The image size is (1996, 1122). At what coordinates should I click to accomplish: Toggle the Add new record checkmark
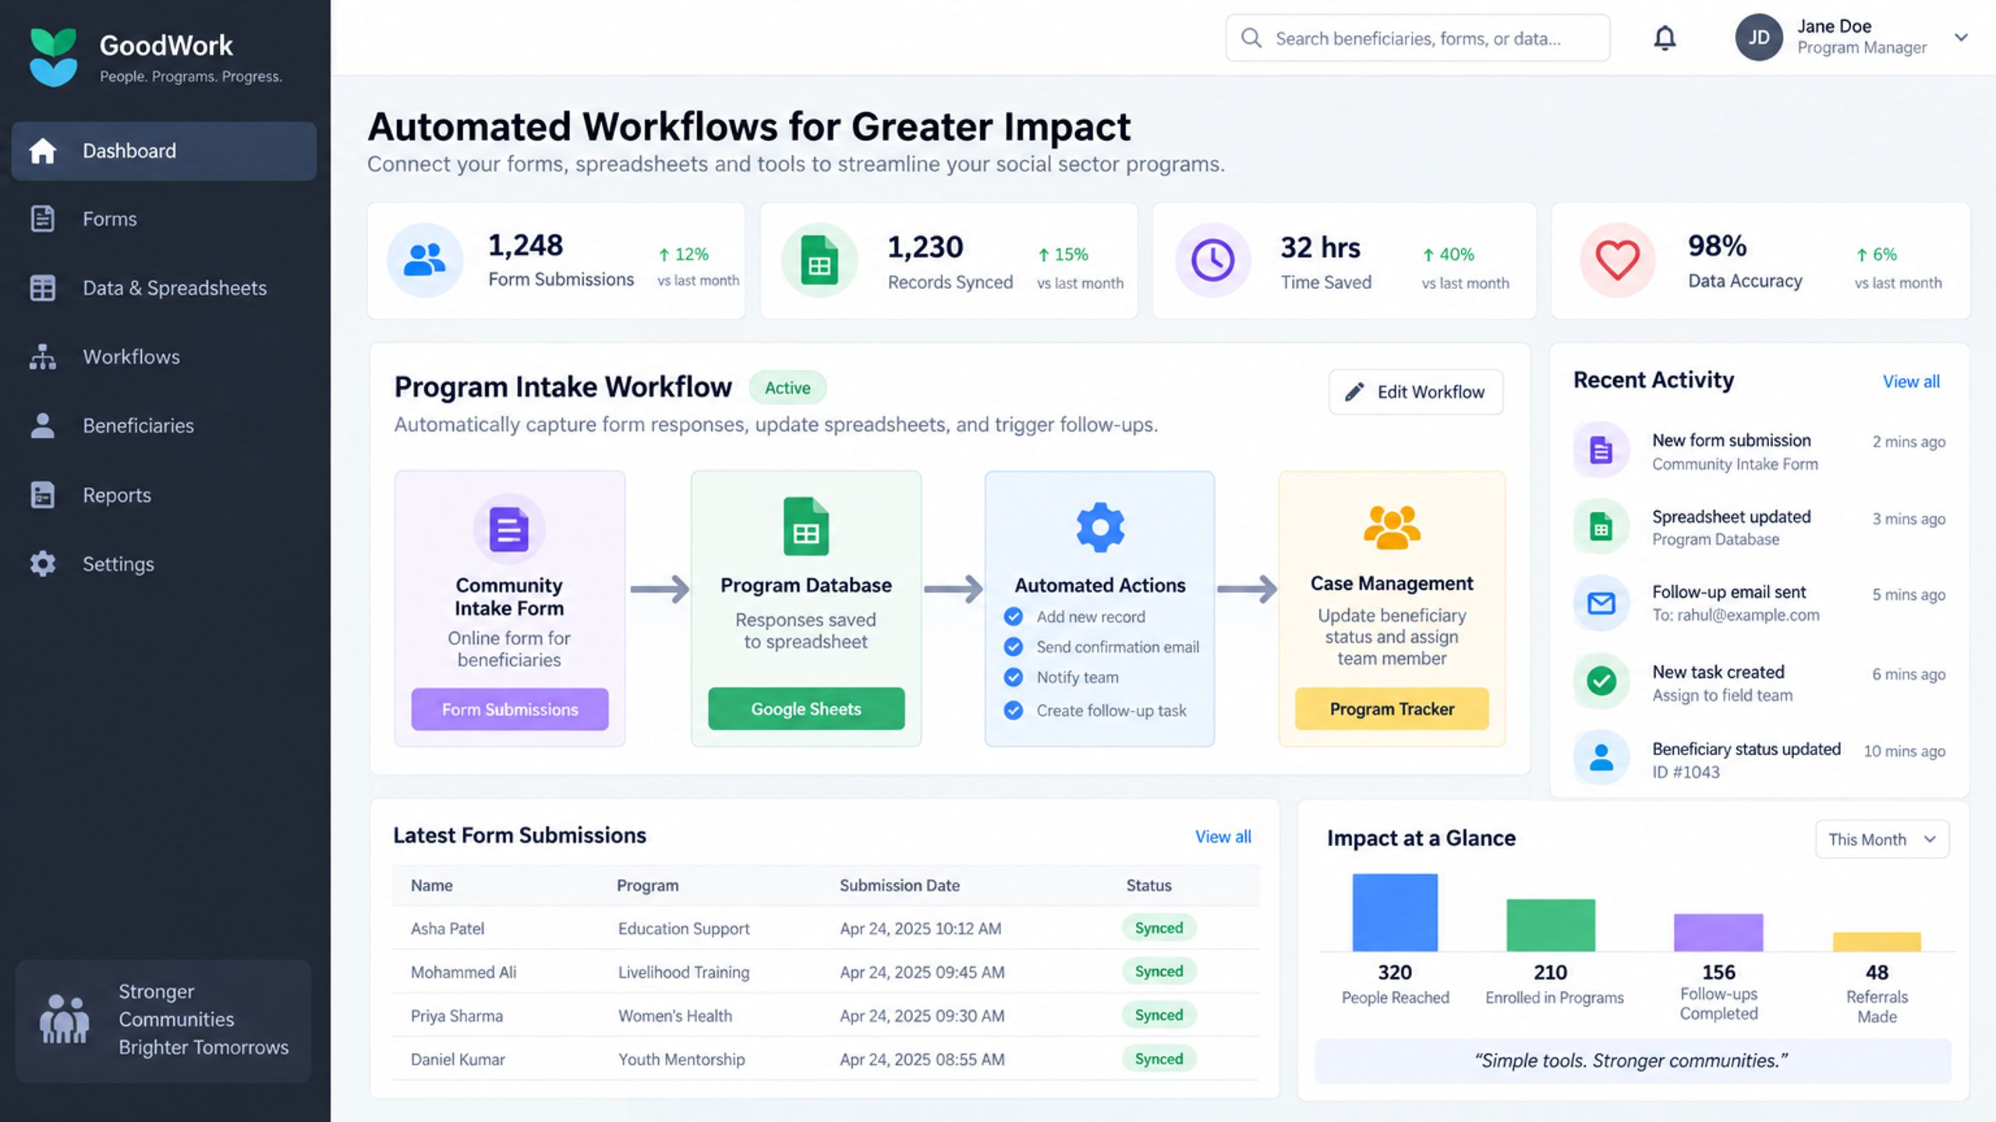(x=1014, y=616)
